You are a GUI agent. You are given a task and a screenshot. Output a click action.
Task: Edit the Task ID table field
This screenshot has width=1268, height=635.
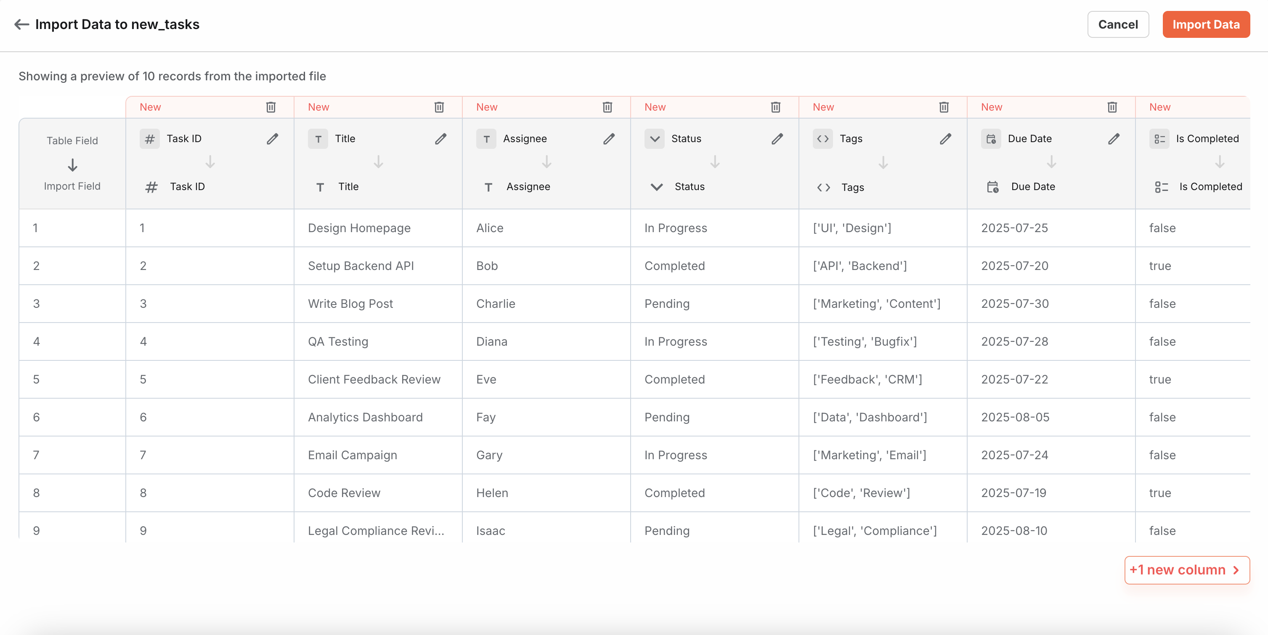click(272, 139)
